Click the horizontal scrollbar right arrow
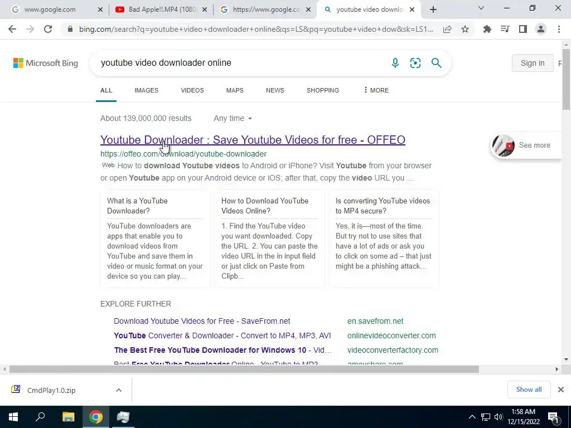The image size is (571, 428). 557,369
